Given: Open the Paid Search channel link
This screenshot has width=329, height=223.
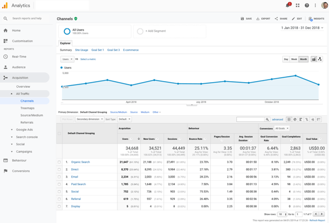Looking at the screenshot, I should [x=78, y=184].
